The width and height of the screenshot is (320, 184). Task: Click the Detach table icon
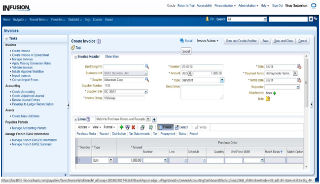[x=177, y=127]
